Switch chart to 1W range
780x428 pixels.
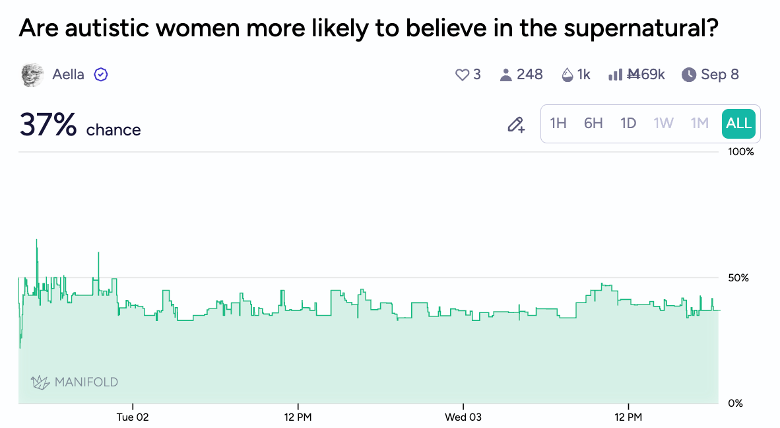[x=664, y=124]
